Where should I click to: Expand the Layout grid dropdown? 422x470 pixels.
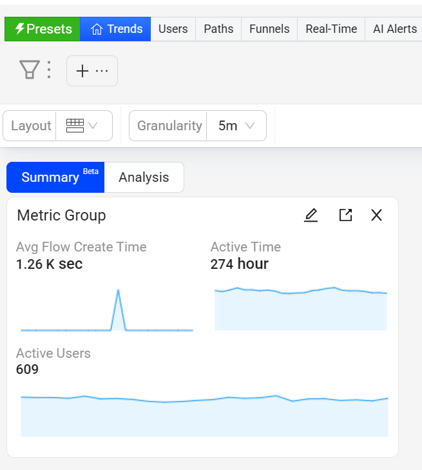(x=84, y=126)
